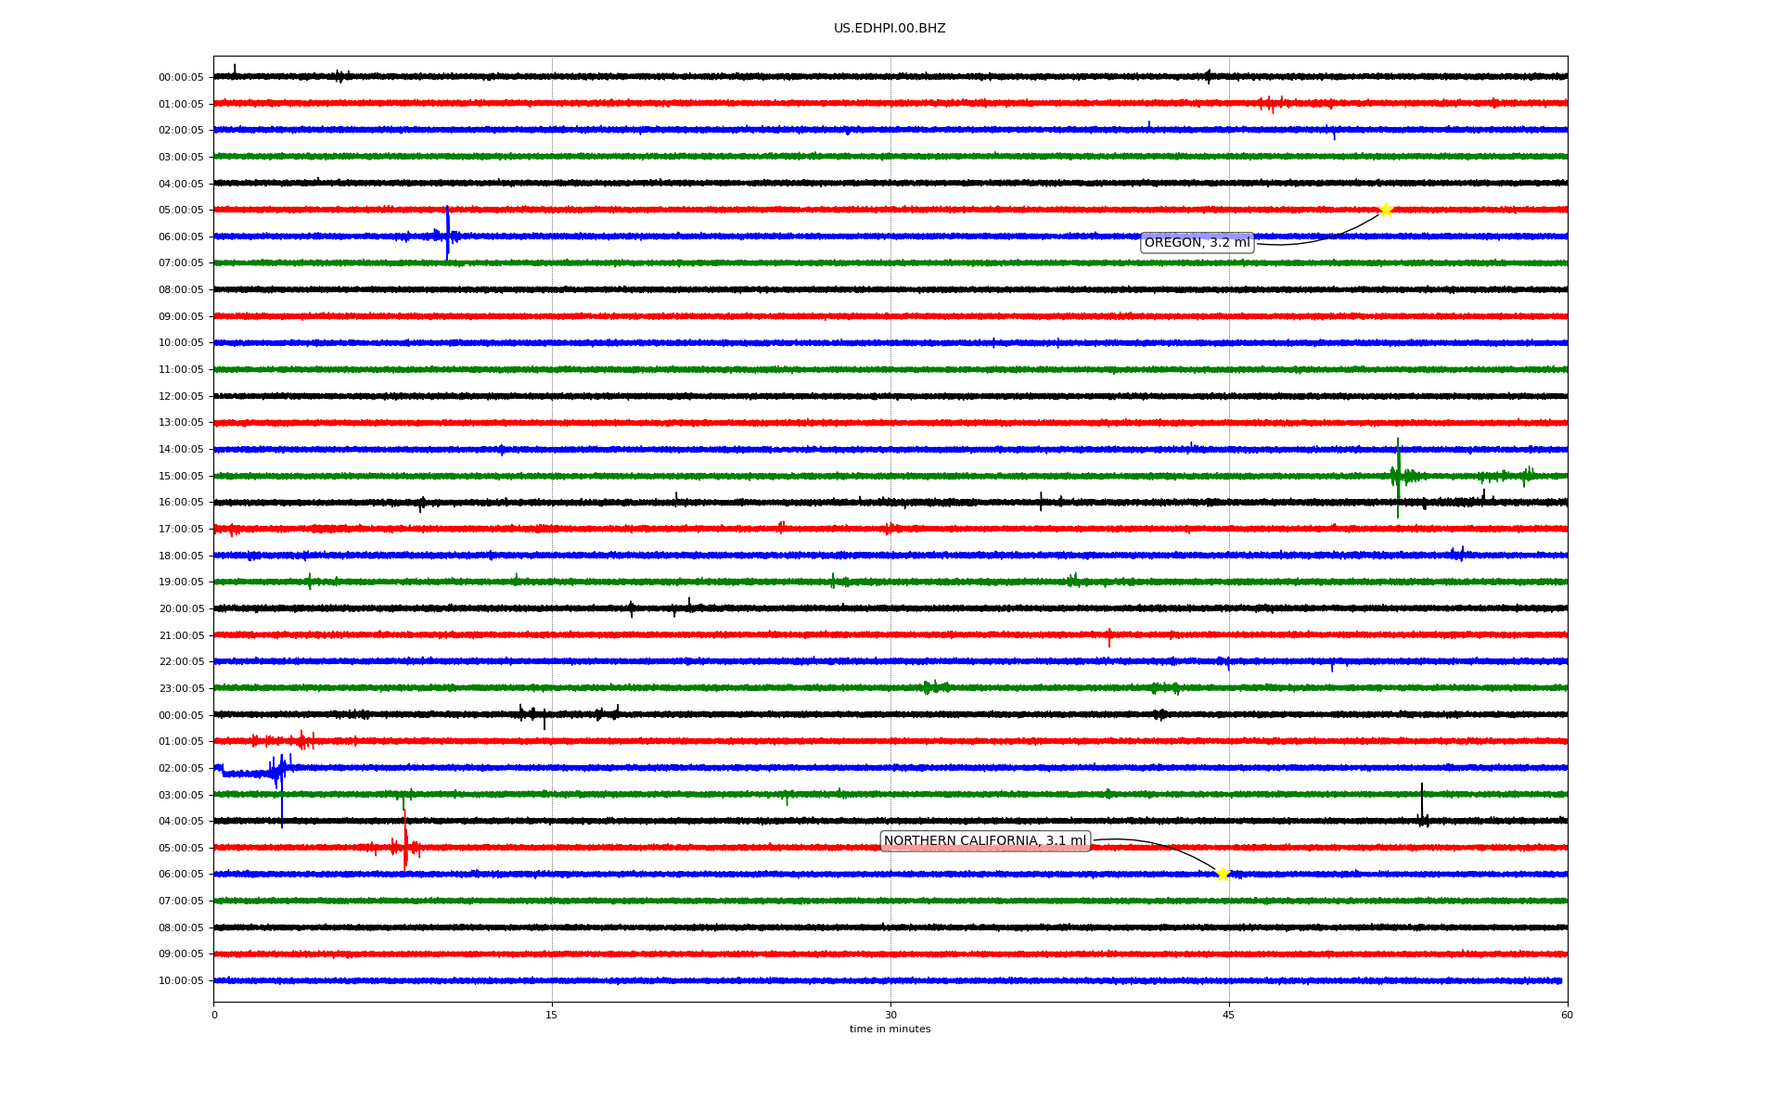Click the 45 tick label on the time axis
The width and height of the screenshot is (1781, 1113).
tap(1229, 1015)
